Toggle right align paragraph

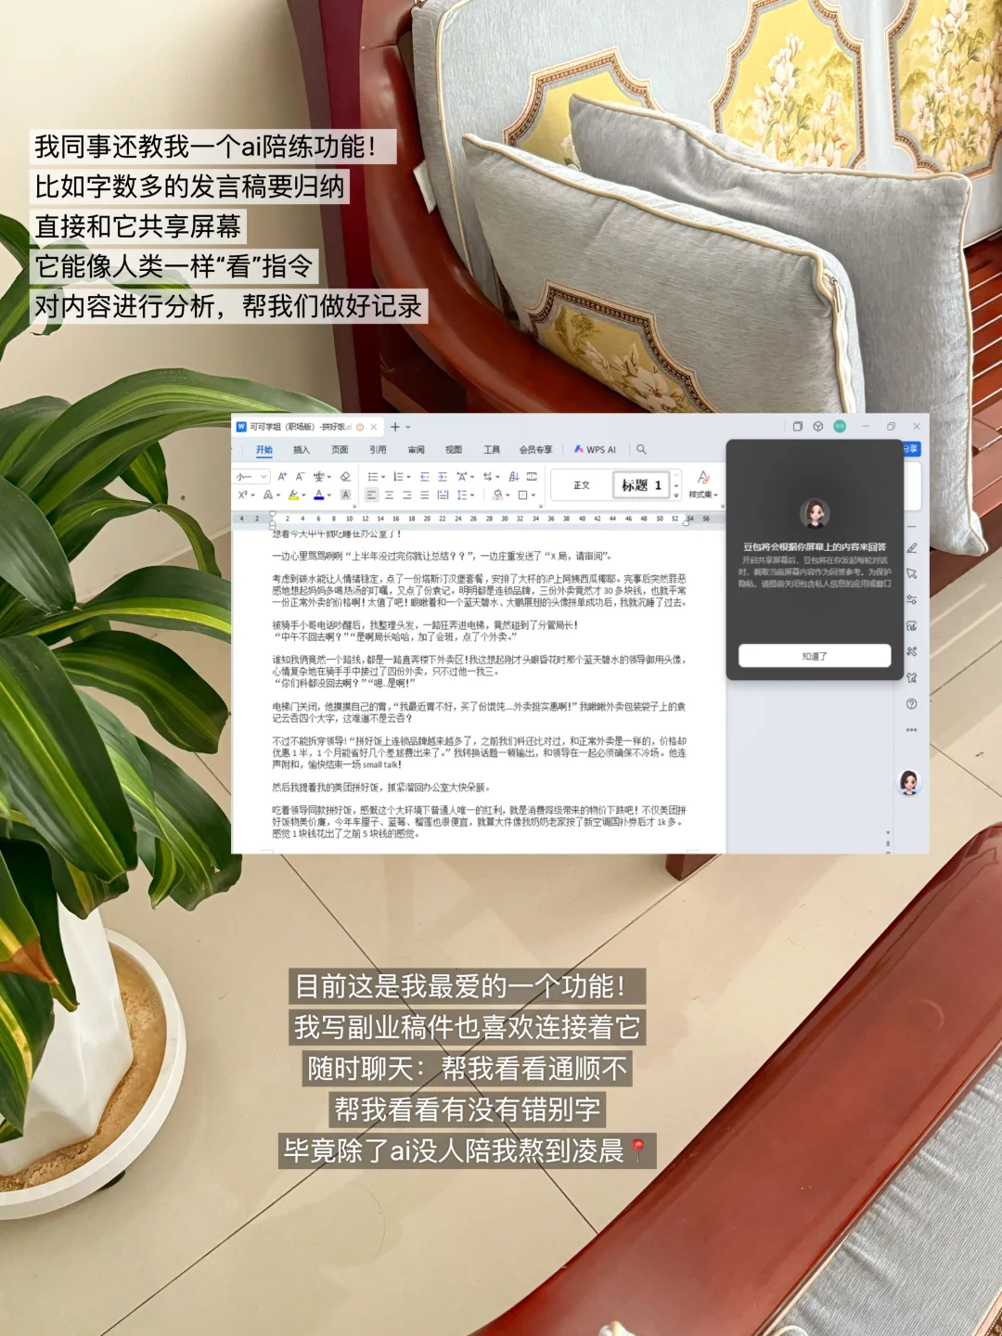click(x=406, y=495)
